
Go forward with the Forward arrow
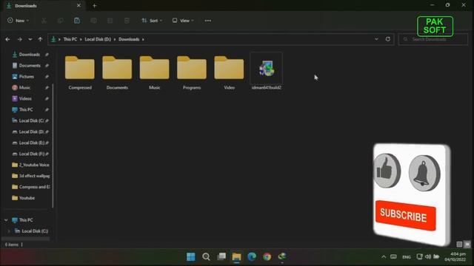tap(20, 39)
